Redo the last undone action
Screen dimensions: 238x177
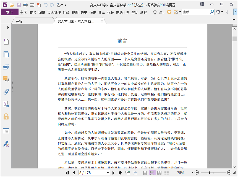point(52,5)
